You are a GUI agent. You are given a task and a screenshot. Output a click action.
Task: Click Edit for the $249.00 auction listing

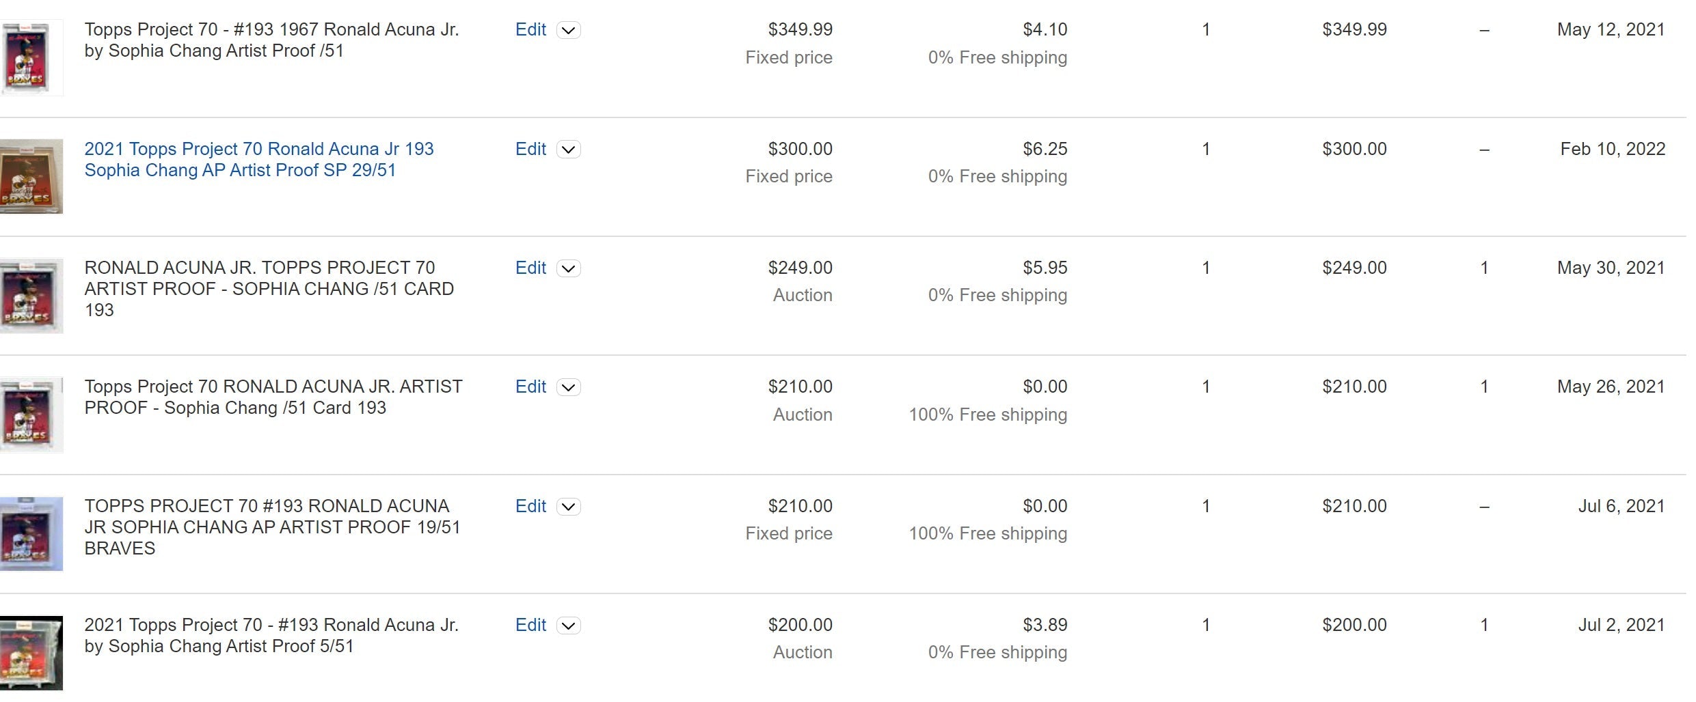pos(530,268)
